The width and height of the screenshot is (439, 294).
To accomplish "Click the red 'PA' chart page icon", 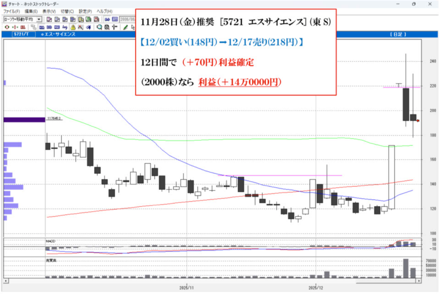I will (x=97, y=19).
